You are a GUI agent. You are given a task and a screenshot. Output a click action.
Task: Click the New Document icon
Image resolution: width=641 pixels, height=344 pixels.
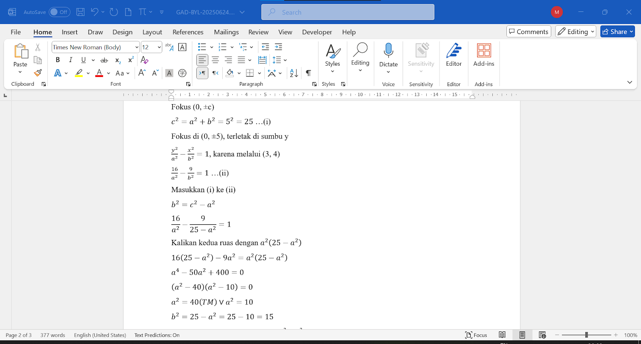tap(128, 12)
